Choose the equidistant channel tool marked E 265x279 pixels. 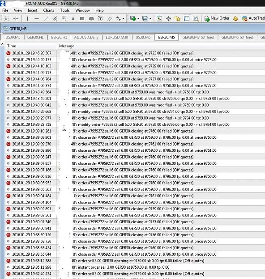(55, 18)
